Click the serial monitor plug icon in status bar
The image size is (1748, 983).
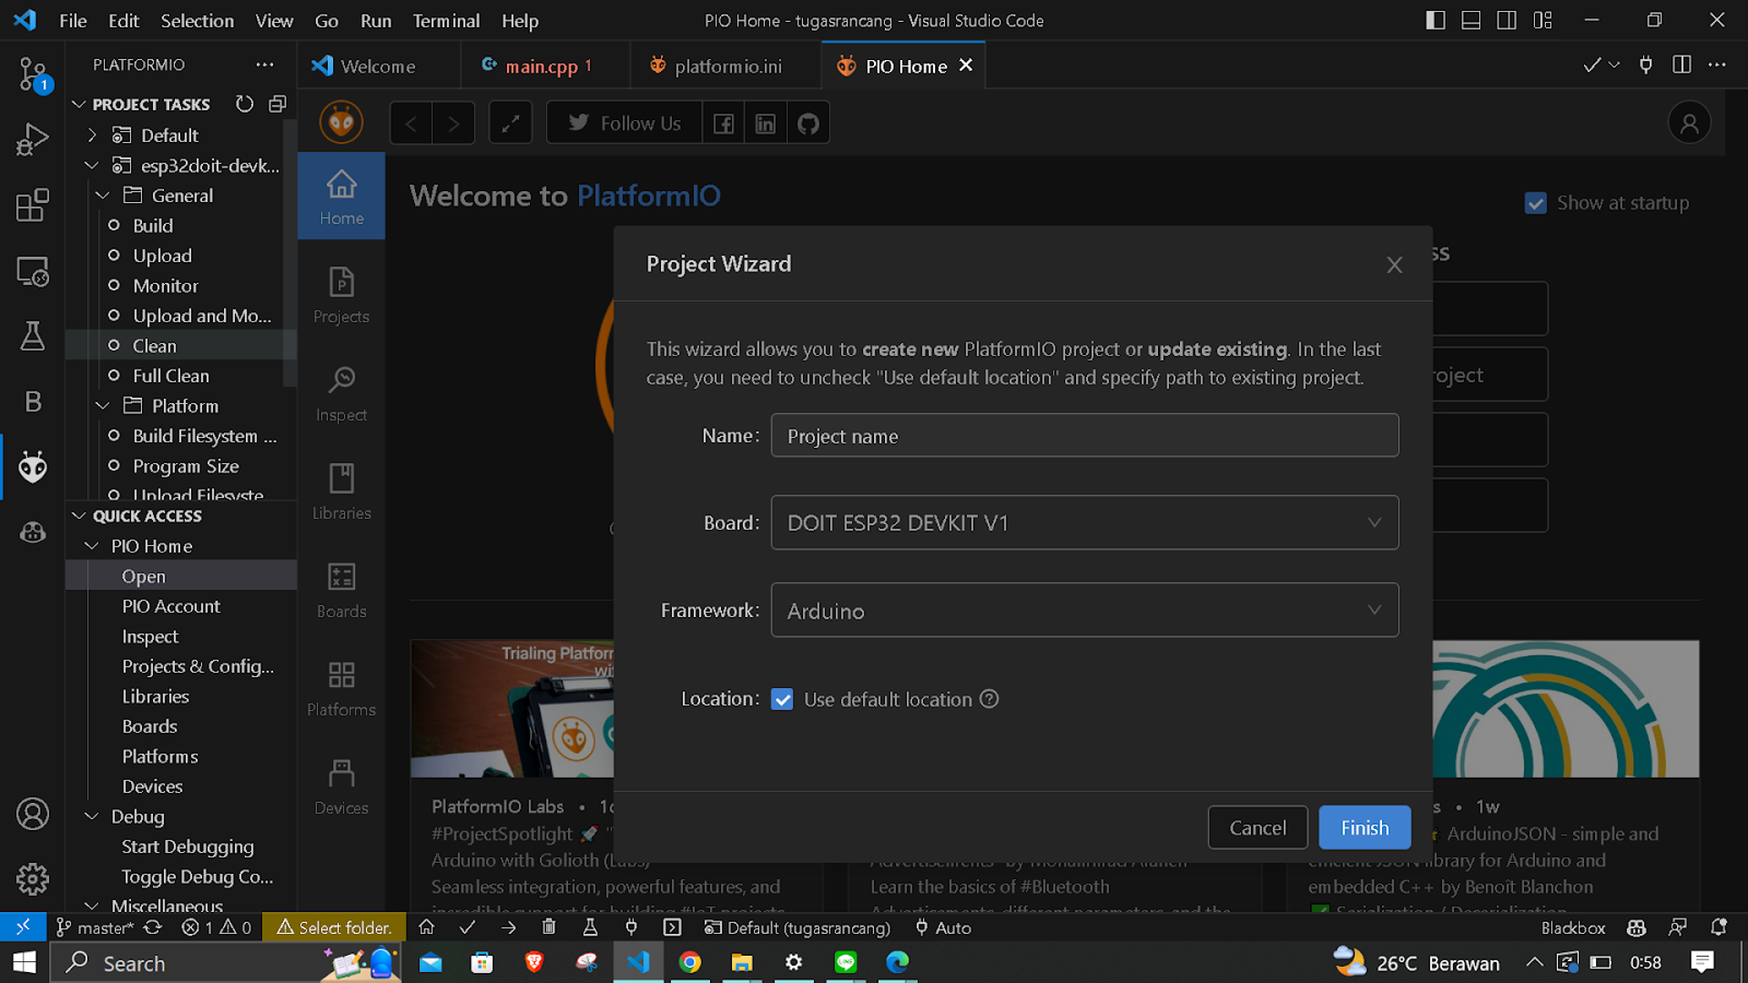(631, 927)
